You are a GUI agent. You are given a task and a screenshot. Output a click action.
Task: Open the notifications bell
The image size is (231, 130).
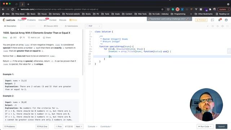pyautogui.click(x=219, y=20)
